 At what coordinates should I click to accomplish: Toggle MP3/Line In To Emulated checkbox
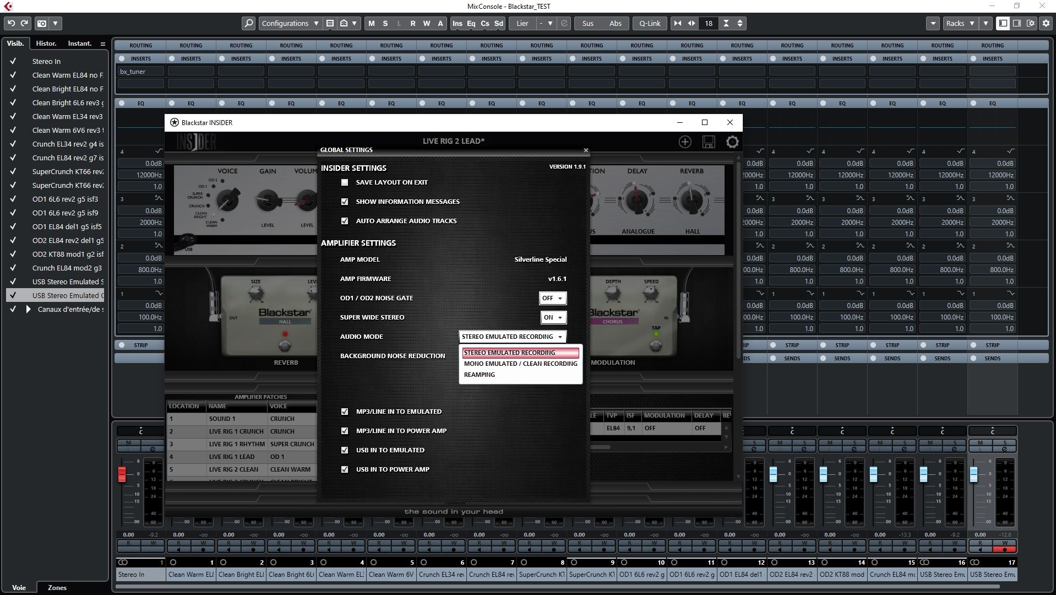[345, 412]
